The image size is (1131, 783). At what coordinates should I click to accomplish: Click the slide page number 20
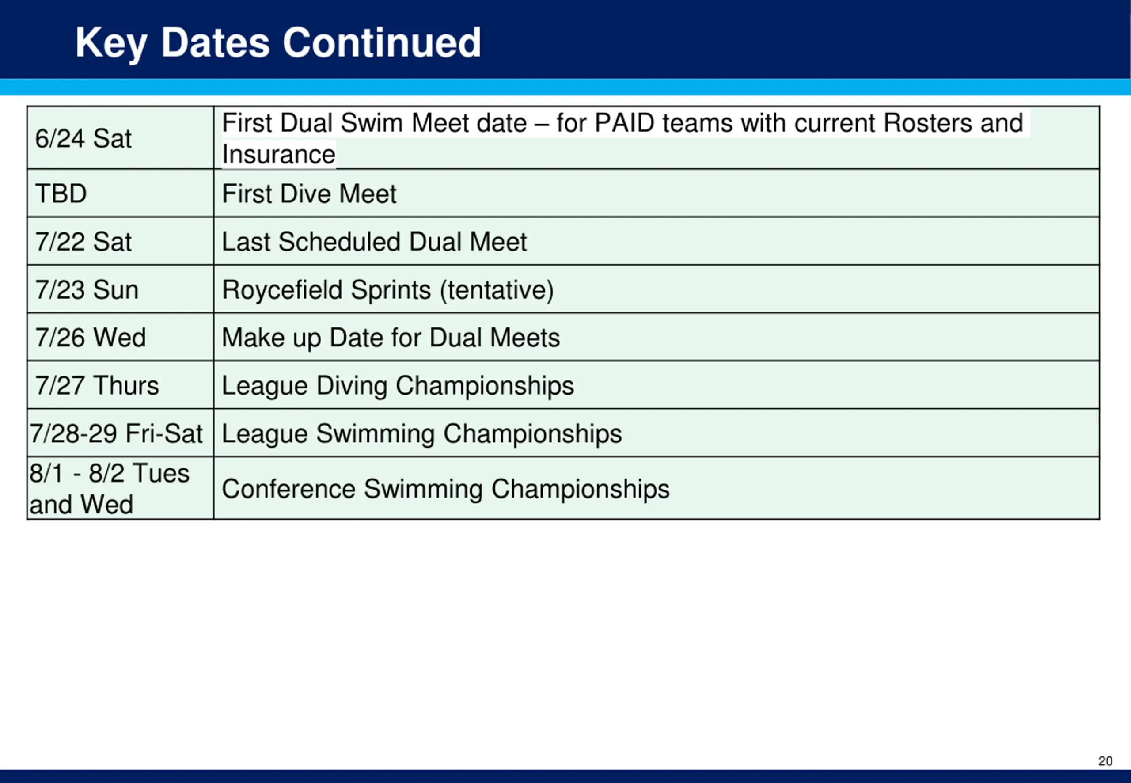[x=1105, y=761]
